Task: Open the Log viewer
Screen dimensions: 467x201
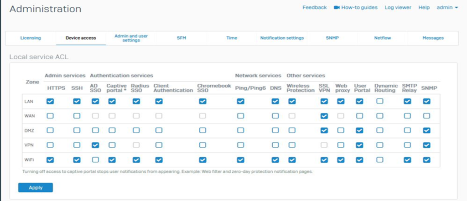Action: point(398,7)
